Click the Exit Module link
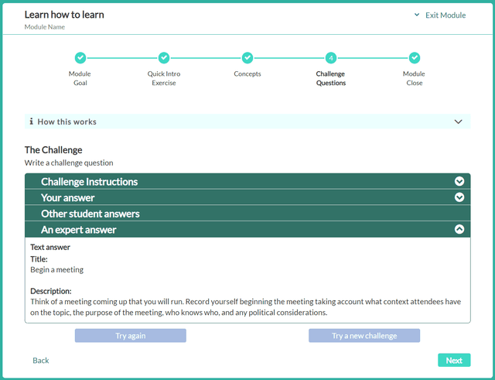Viewport: 495px width, 380px height. (445, 15)
